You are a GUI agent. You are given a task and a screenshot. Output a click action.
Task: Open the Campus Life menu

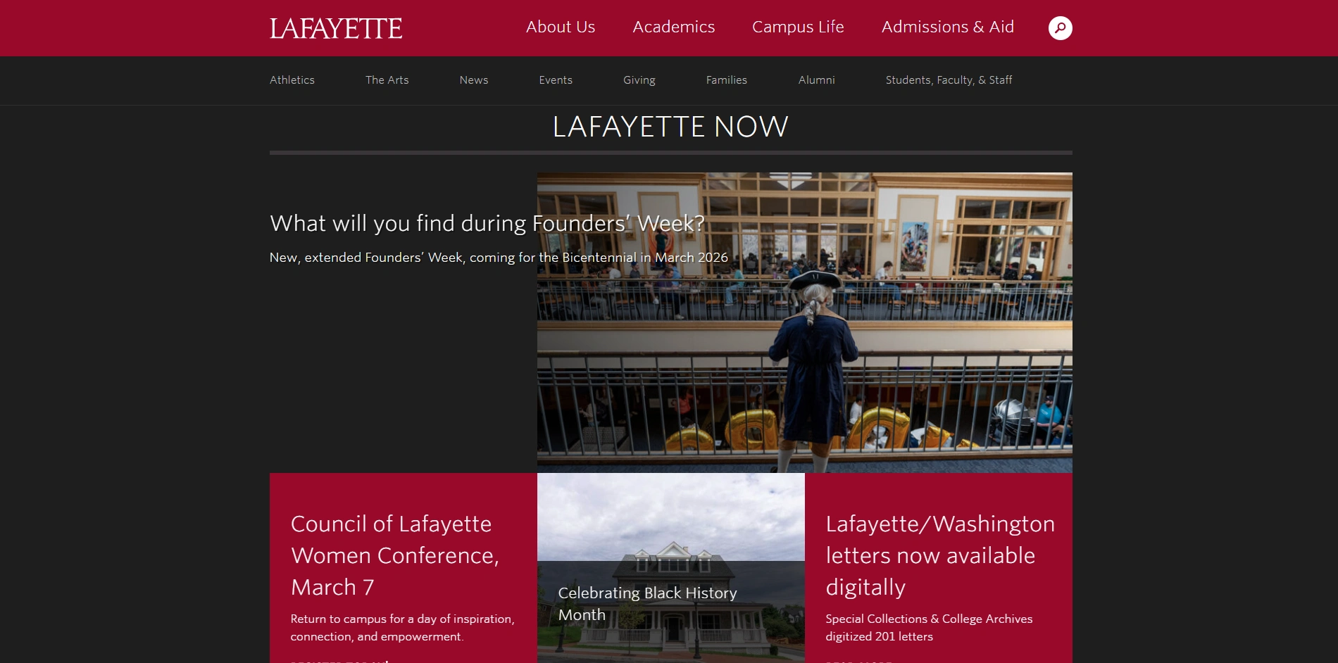click(x=798, y=27)
